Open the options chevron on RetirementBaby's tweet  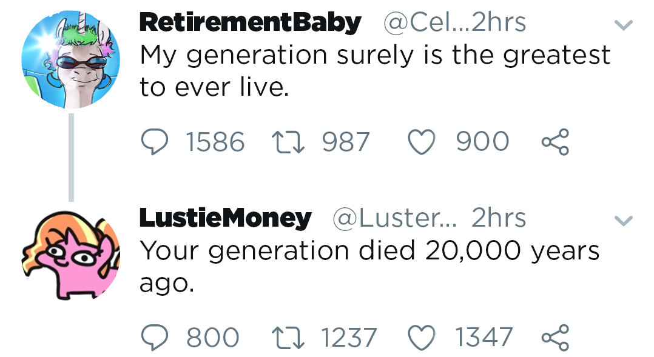623,25
